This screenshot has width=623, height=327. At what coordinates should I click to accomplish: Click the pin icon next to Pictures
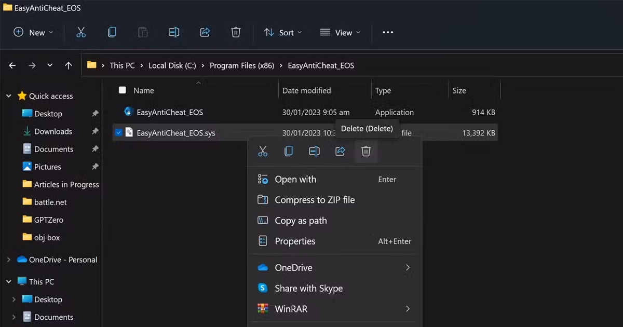point(95,167)
